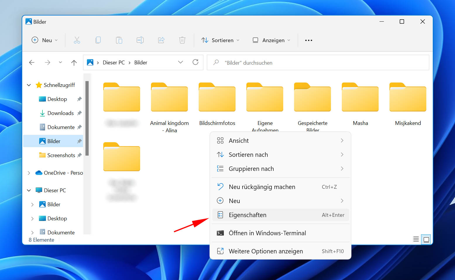Go up one folder level
This screenshot has width=455, height=280.
74,62
